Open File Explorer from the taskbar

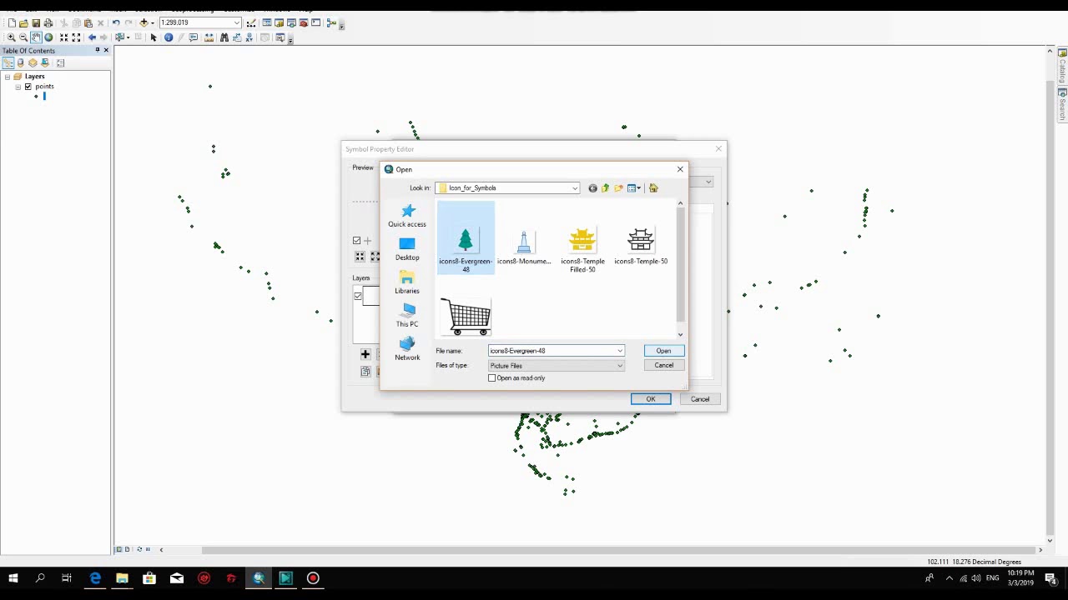click(x=122, y=578)
